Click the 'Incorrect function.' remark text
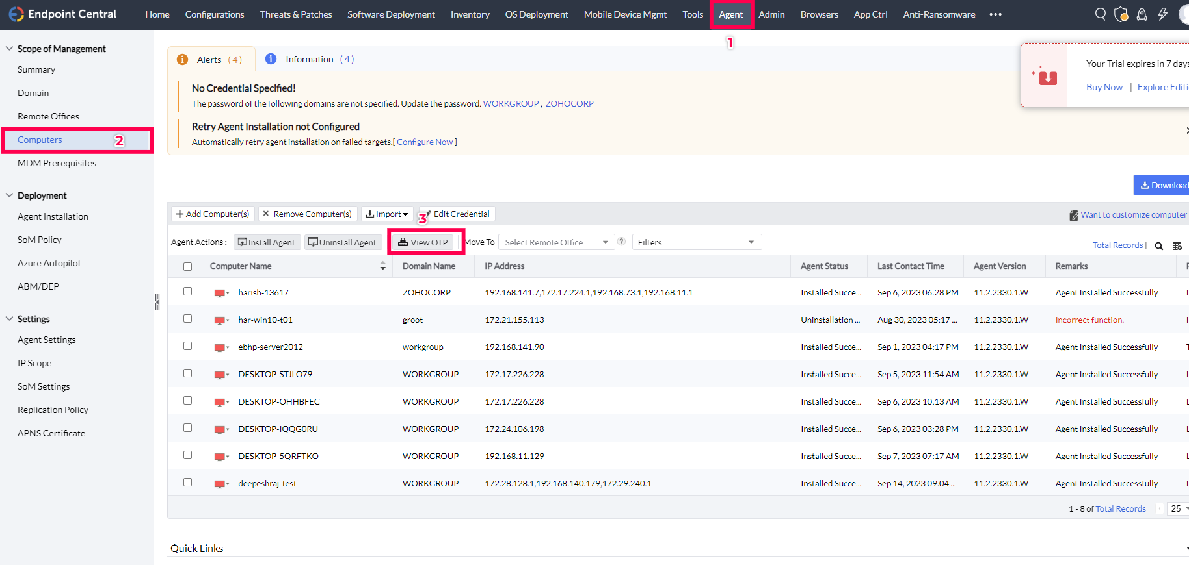Viewport: 1189px width, 565px height. click(x=1089, y=320)
